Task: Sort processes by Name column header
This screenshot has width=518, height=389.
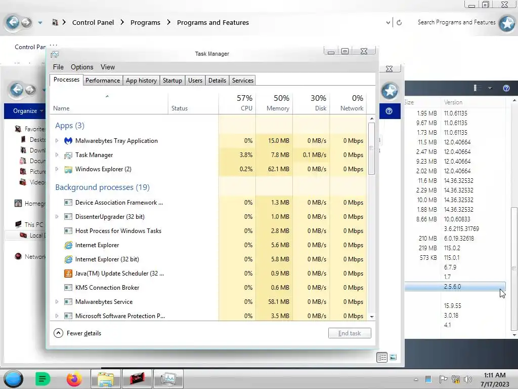Action: (x=109, y=103)
